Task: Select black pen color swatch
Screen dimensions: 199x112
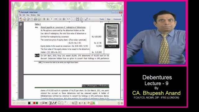Action: 29,103
